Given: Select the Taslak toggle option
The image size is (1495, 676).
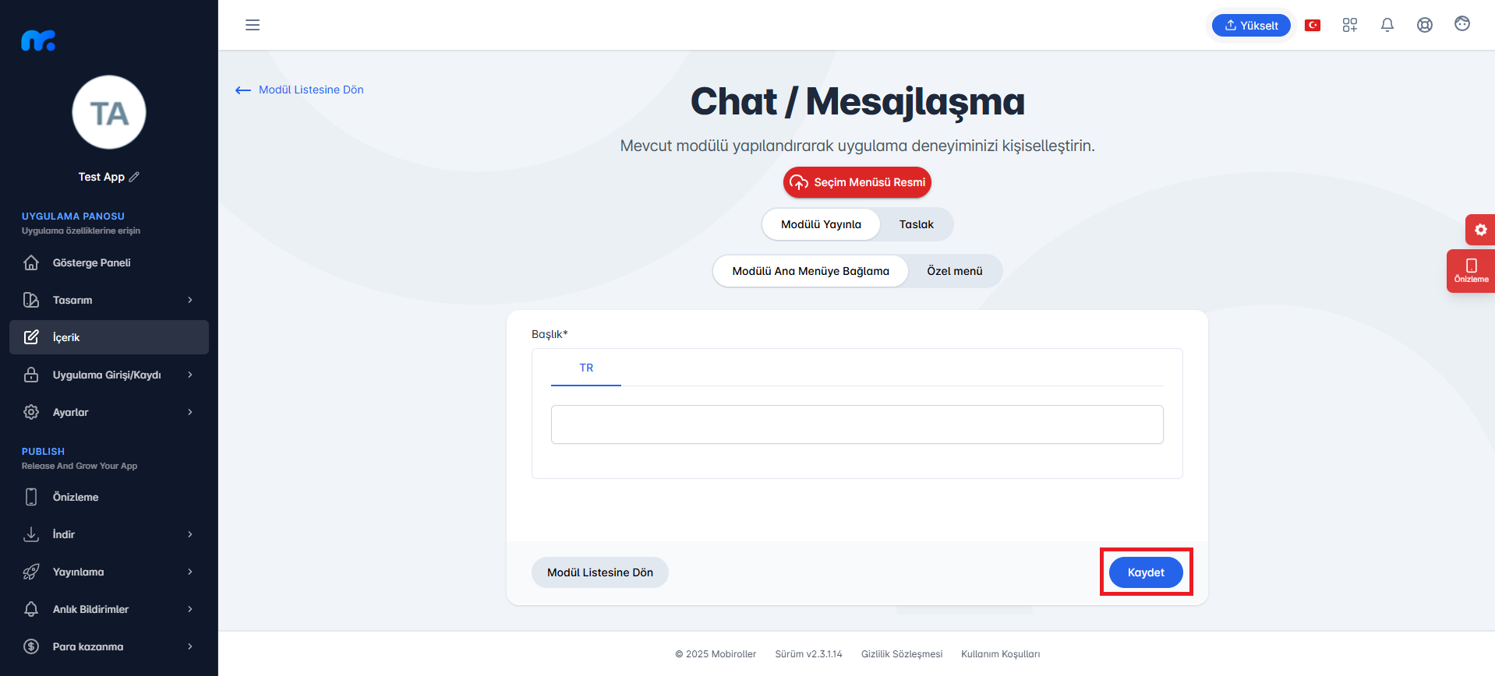Looking at the screenshot, I should click(x=916, y=224).
